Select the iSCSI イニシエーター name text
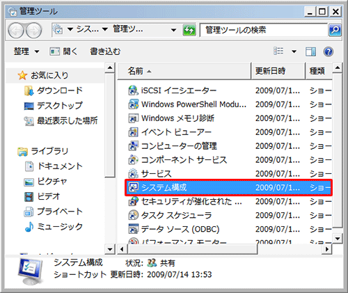 click(x=179, y=90)
